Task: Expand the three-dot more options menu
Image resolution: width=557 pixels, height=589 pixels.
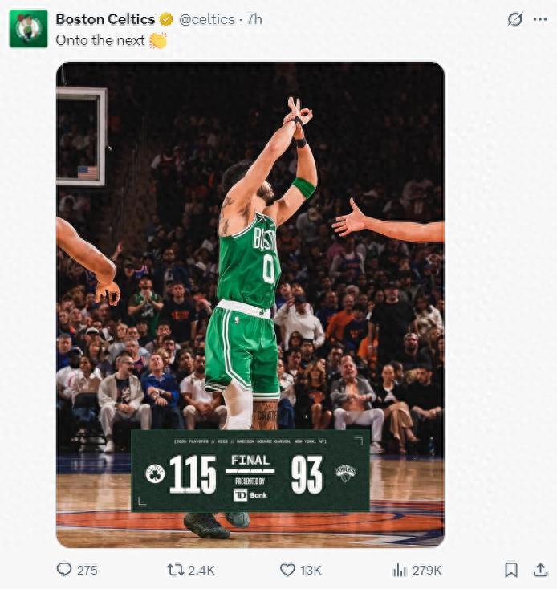Action: pos(539,19)
